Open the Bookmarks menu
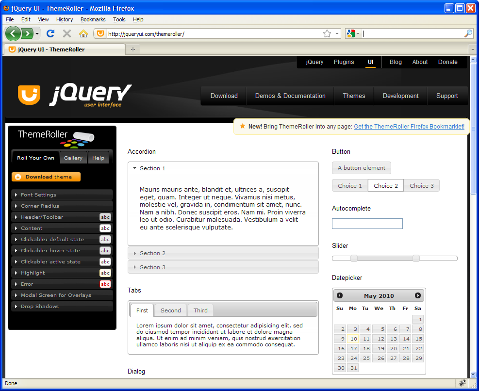Screen dimensions: 479x391 (93, 19)
